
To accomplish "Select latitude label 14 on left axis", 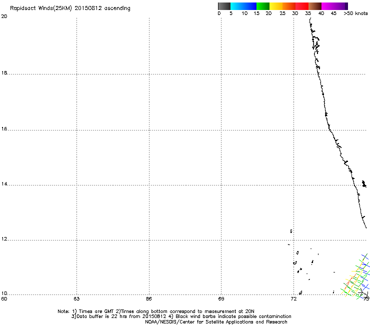I will (x=4, y=184).
